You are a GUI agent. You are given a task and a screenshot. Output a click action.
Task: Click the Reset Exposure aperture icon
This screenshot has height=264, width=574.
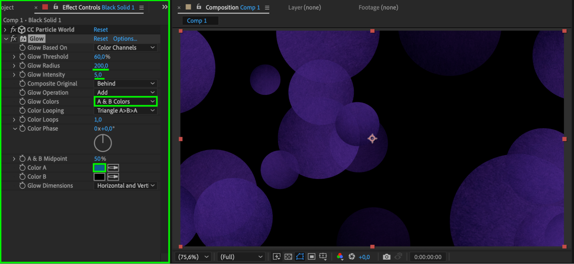[352, 257]
